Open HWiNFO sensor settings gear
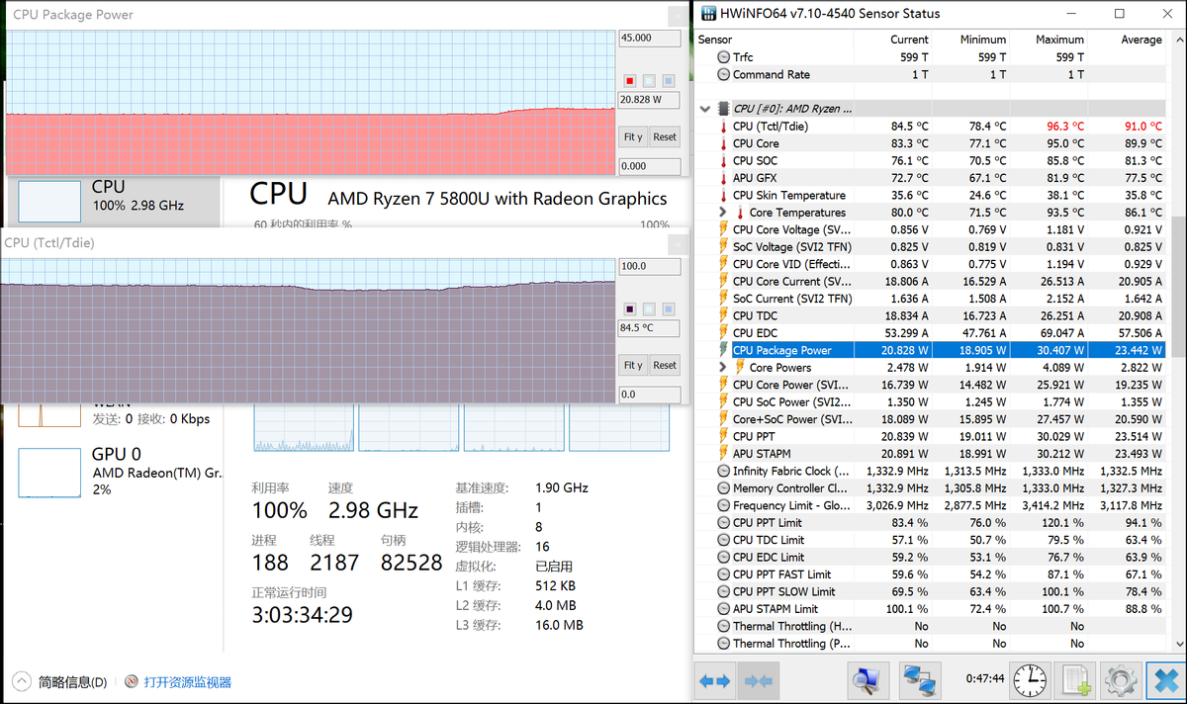This screenshot has height=704, width=1187. (1121, 680)
